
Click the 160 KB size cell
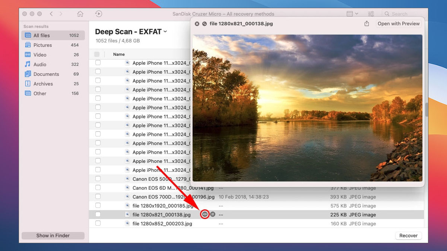tap(338, 223)
